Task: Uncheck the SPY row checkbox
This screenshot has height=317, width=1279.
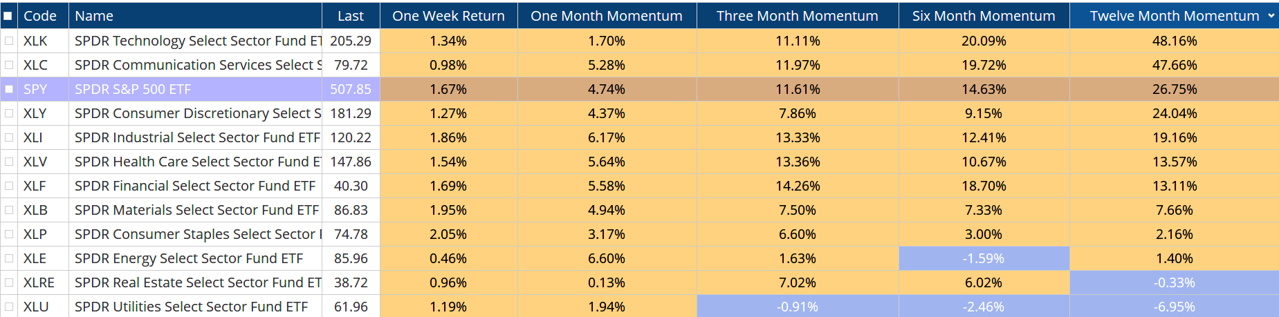Action: click(x=9, y=89)
